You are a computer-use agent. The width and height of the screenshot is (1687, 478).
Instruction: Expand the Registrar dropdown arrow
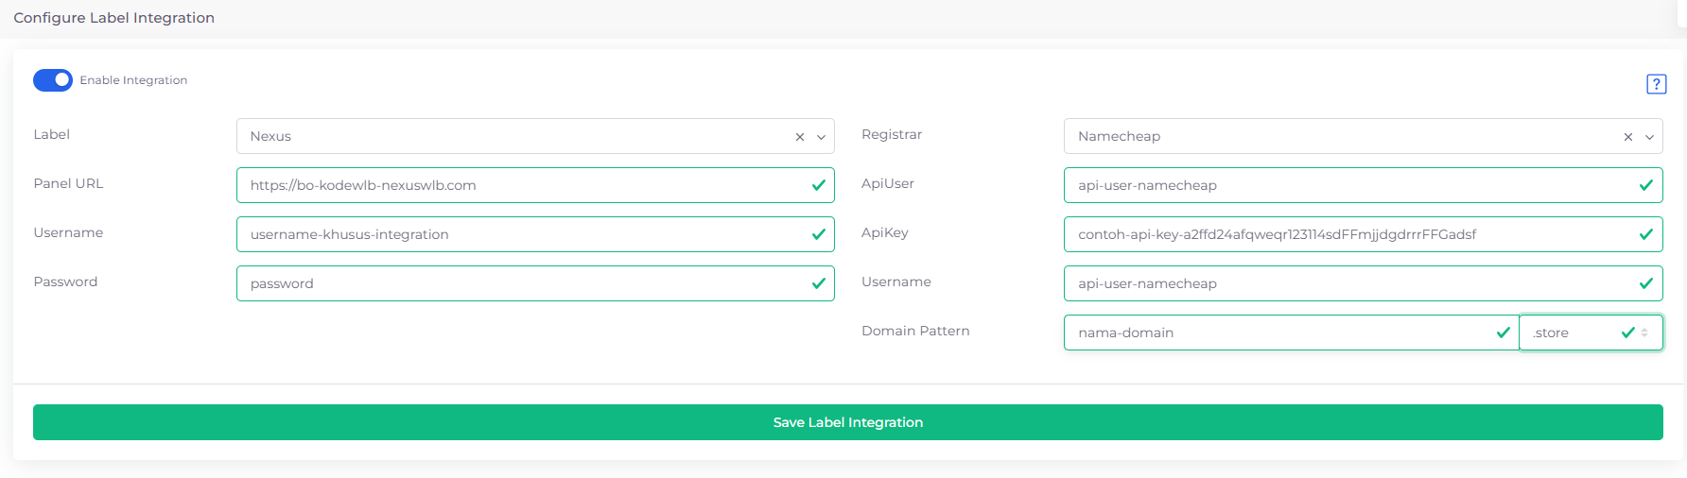pos(1649,137)
